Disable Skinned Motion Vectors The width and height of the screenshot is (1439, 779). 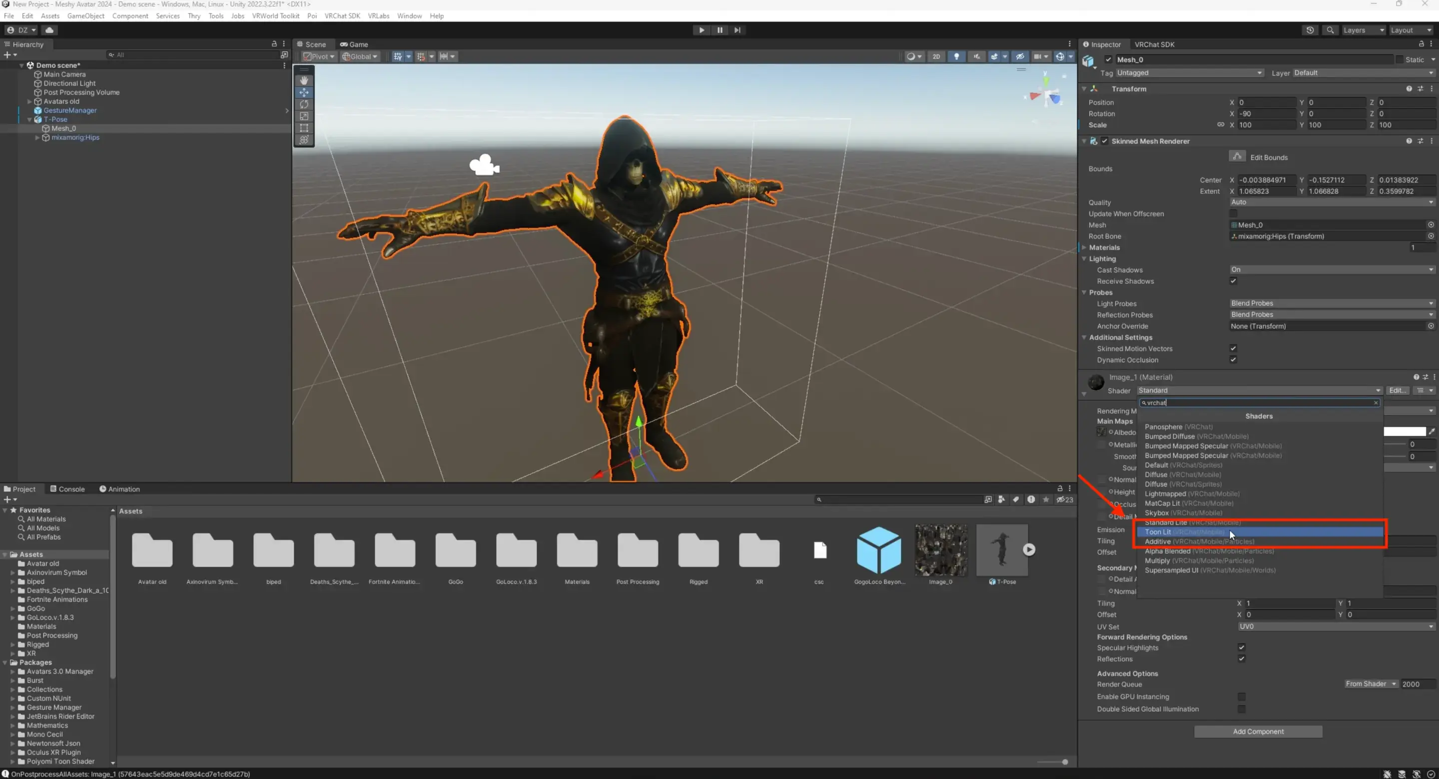coord(1234,348)
